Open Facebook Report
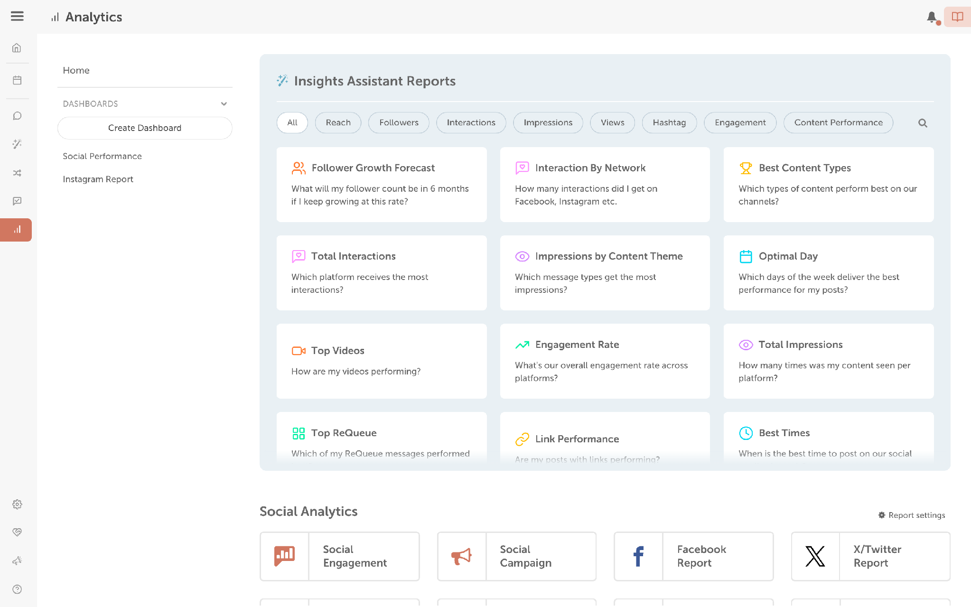 click(694, 556)
